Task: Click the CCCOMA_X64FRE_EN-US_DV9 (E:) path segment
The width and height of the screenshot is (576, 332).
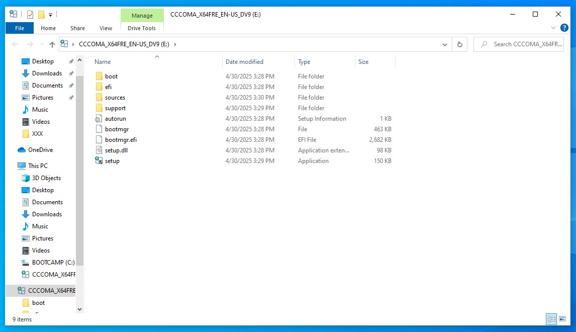Action: (x=124, y=44)
